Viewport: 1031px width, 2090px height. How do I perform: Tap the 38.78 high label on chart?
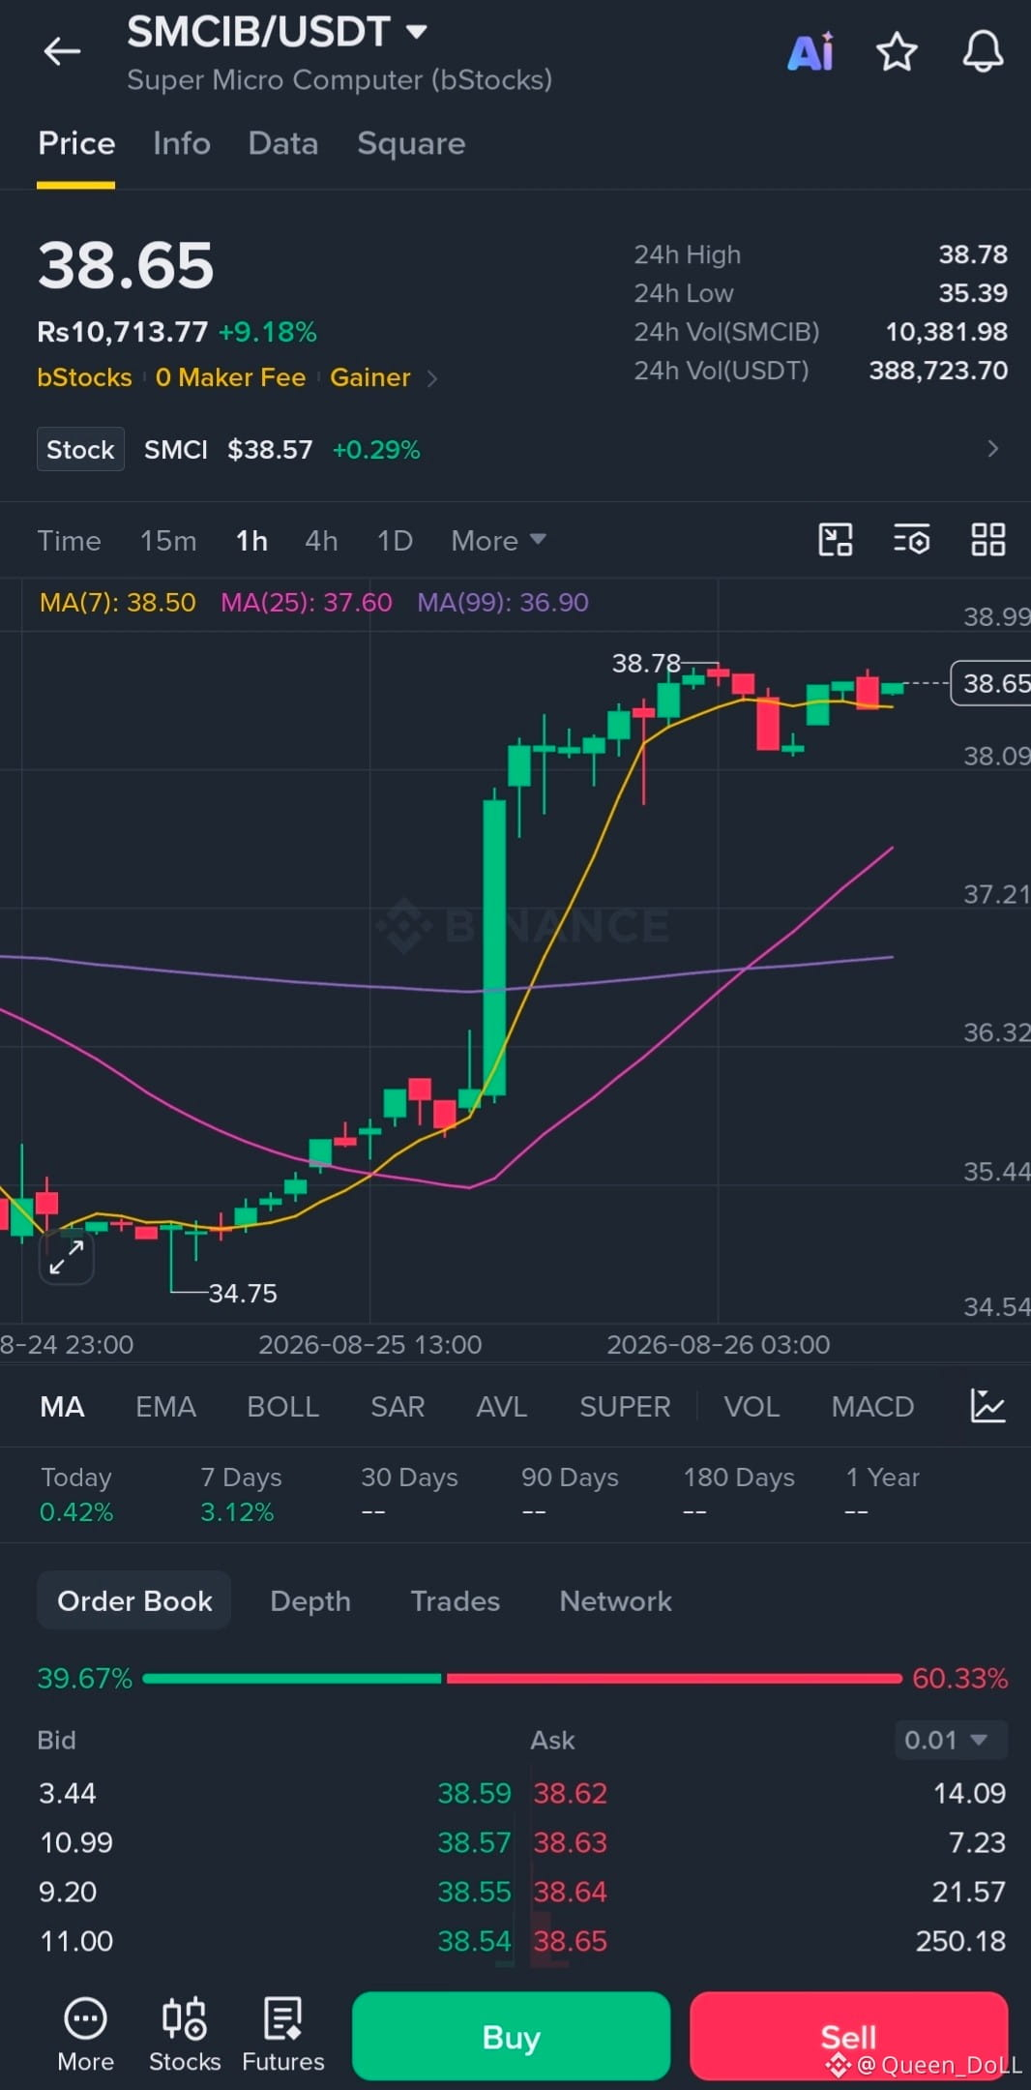[x=646, y=664]
